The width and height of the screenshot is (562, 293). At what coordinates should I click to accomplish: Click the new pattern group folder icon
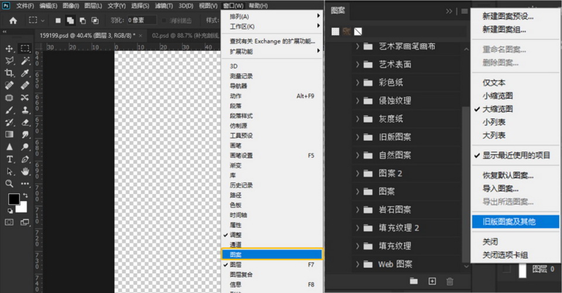coord(414,281)
